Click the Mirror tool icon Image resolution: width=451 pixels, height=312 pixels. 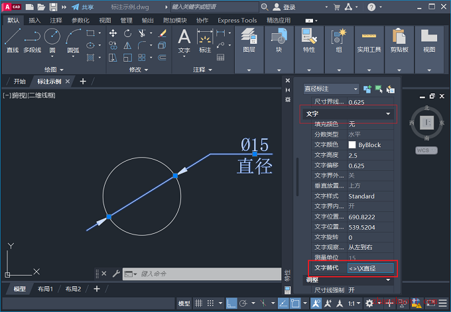(x=127, y=46)
